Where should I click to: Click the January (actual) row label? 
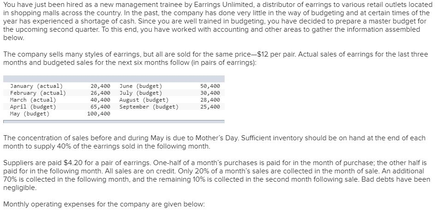coord(36,86)
